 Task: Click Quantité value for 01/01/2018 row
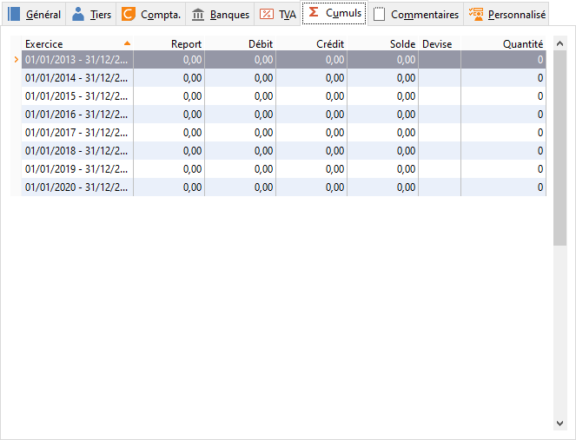(x=540, y=151)
